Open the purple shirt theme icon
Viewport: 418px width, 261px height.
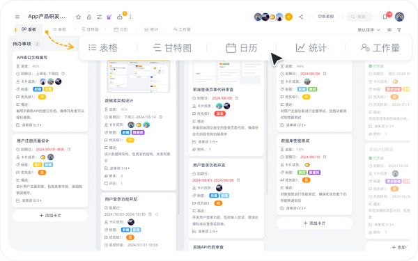(109, 17)
